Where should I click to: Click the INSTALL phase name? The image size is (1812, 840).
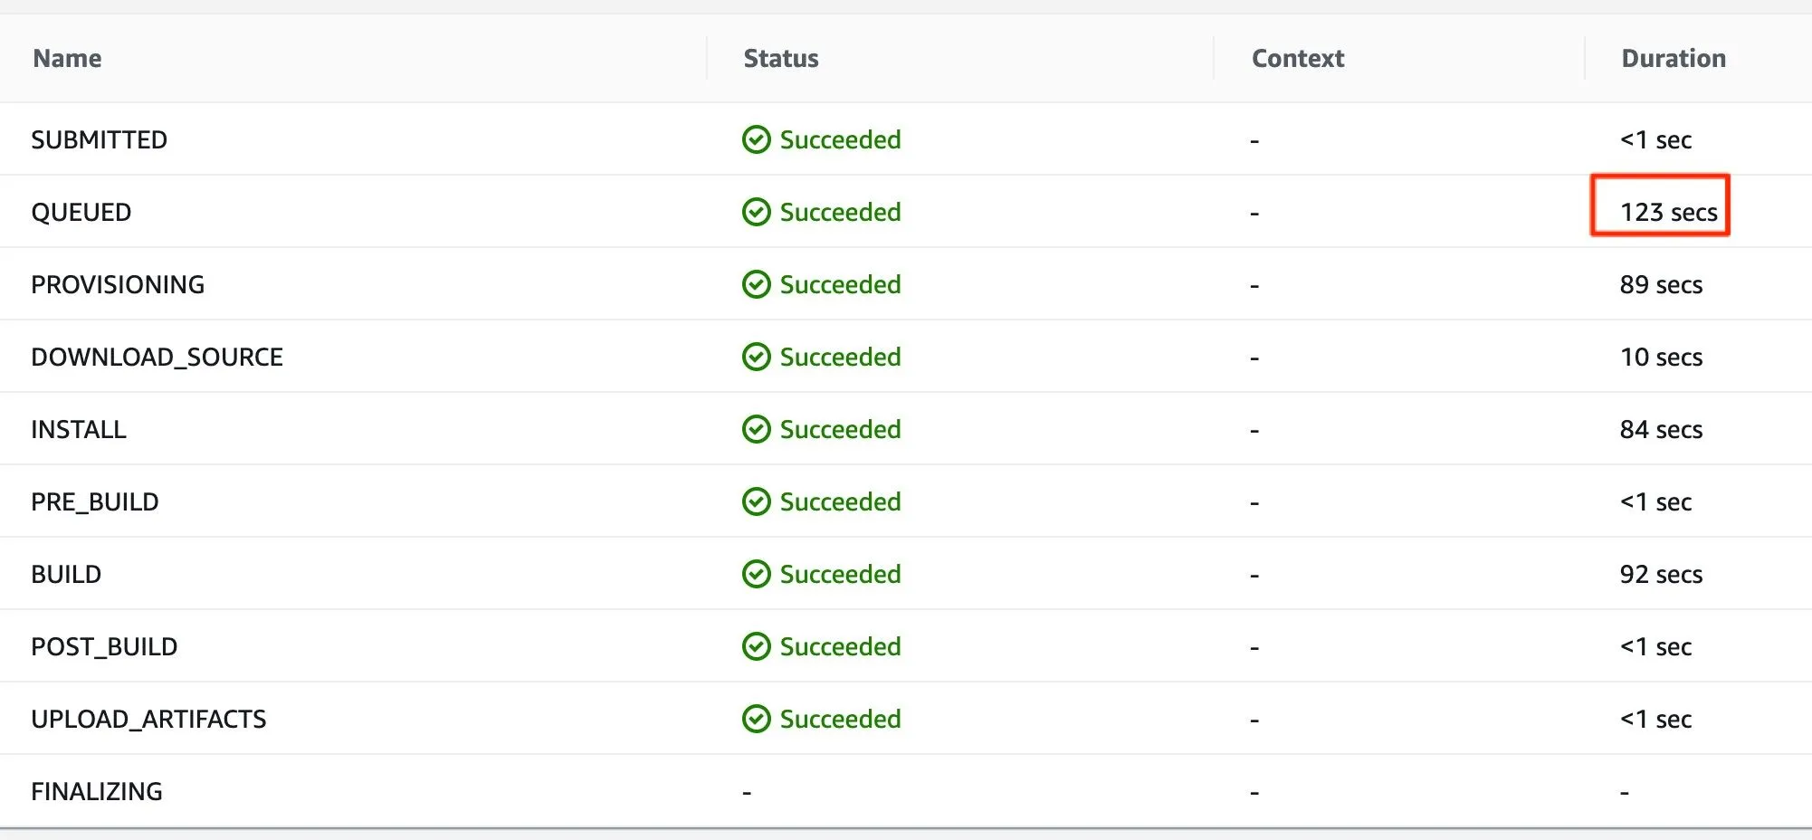[x=79, y=430]
